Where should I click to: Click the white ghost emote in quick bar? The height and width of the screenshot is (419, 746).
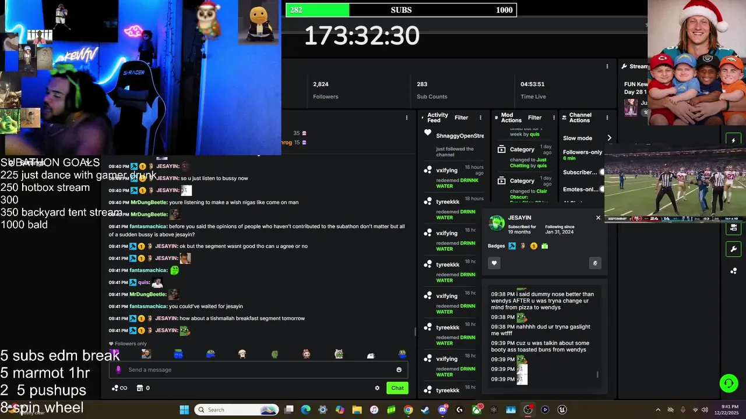(x=370, y=354)
